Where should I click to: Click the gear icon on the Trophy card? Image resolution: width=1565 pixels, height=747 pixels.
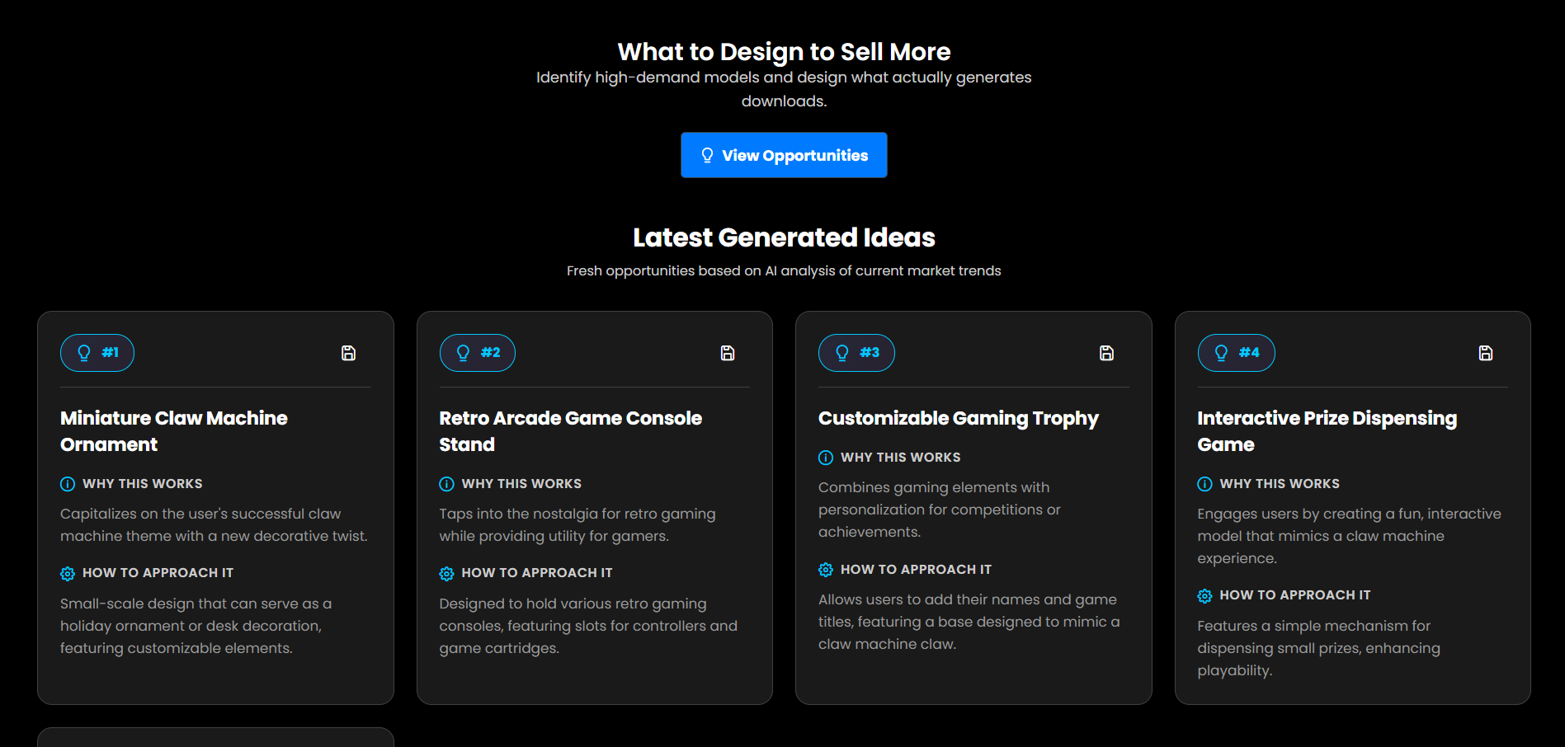825,569
